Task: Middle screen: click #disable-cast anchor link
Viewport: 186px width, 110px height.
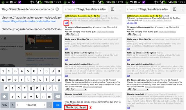Action: click(103, 57)
